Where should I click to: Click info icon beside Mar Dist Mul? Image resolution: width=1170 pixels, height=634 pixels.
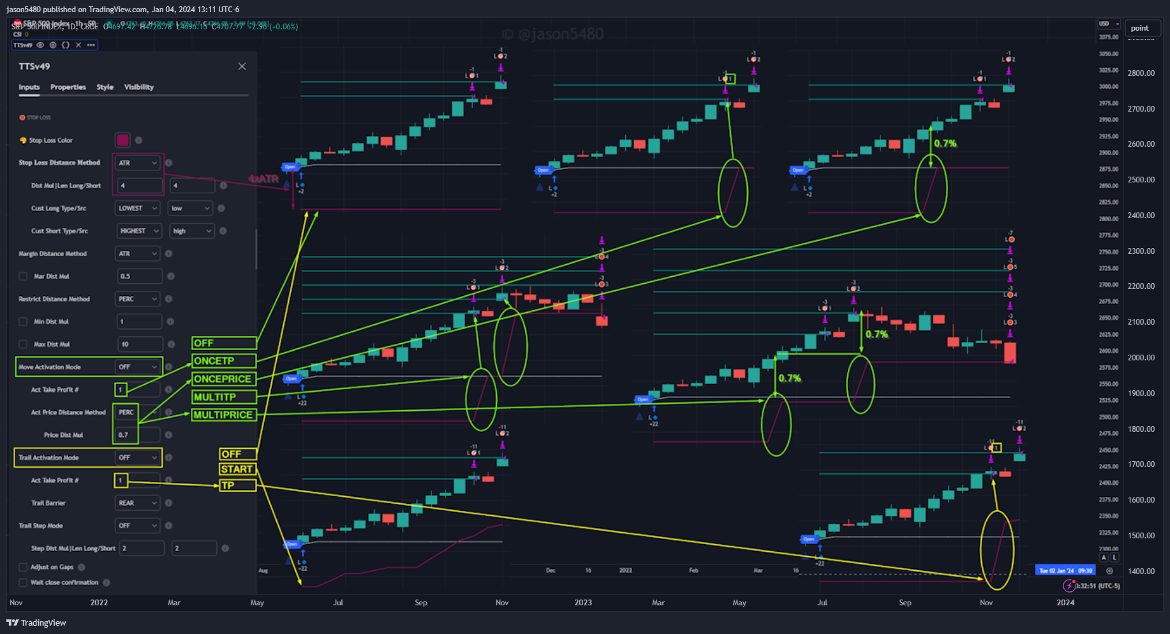coord(170,276)
